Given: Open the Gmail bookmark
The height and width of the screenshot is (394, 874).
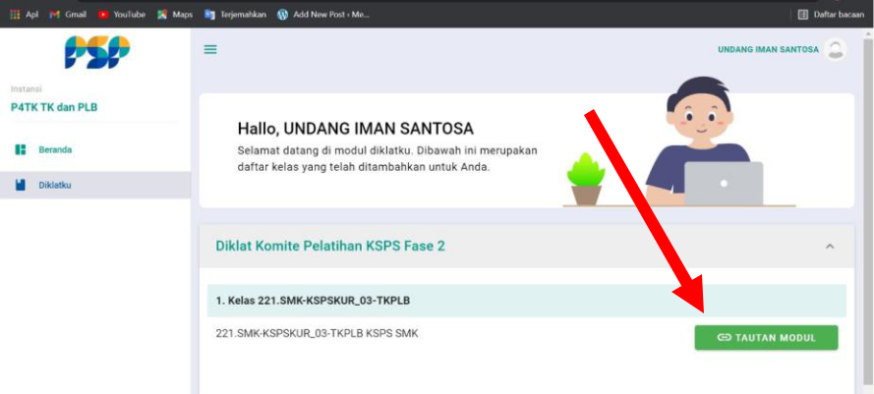Looking at the screenshot, I should click(68, 15).
